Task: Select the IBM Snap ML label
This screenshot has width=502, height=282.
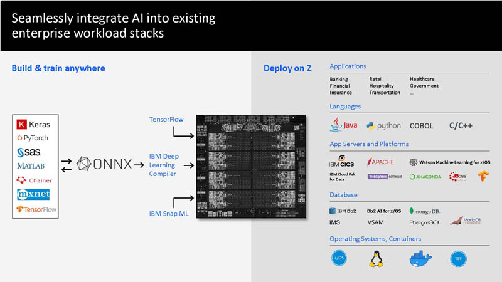Action: (x=169, y=214)
